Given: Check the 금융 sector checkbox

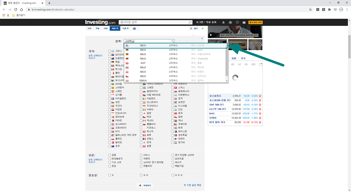Looking at the screenshot, I should point(110,155).
